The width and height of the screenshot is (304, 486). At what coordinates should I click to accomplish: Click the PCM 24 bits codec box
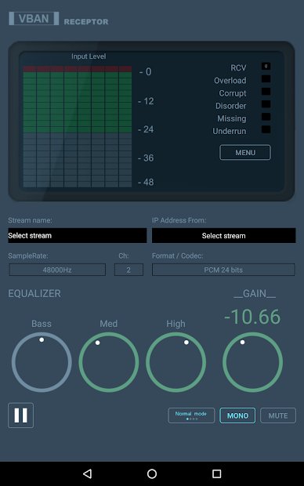pyautogui.click(x=223, y=270)
